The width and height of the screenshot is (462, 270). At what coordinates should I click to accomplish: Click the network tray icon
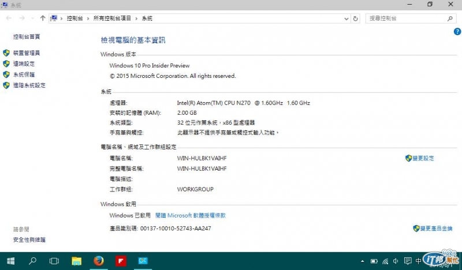385,261
